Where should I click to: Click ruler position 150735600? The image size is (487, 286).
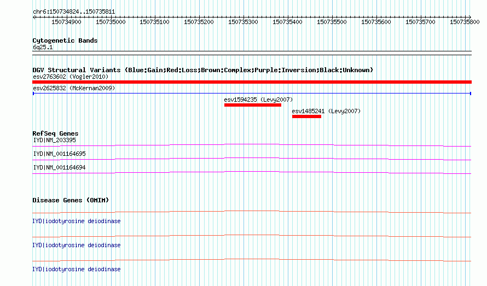coord(376,22)
